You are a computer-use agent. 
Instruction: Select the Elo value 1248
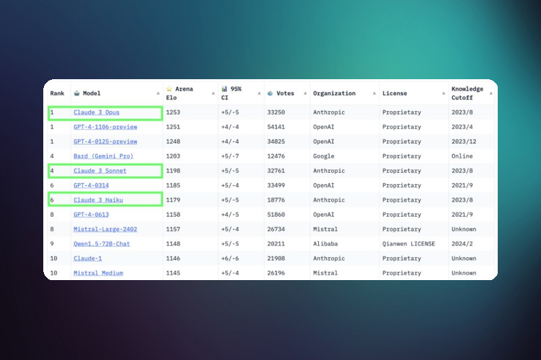[173, 142]
